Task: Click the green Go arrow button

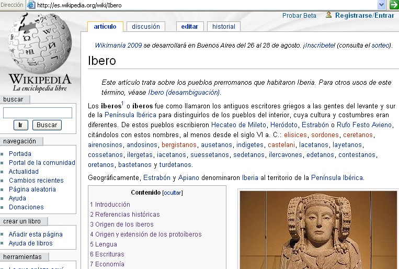Action: point(394,5)
